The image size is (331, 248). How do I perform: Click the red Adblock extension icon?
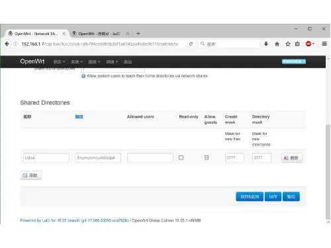point(308,44)
